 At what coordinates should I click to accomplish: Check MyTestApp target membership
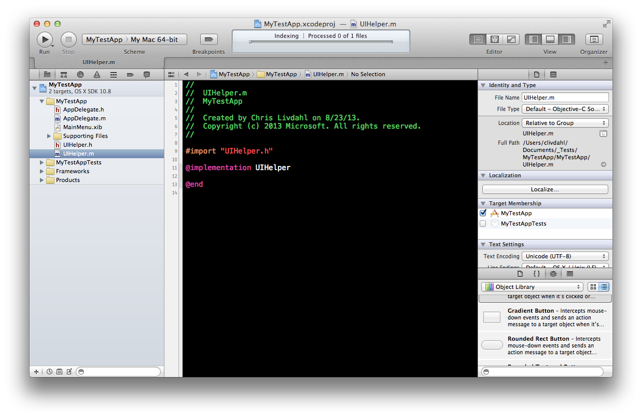coord(483,213)
